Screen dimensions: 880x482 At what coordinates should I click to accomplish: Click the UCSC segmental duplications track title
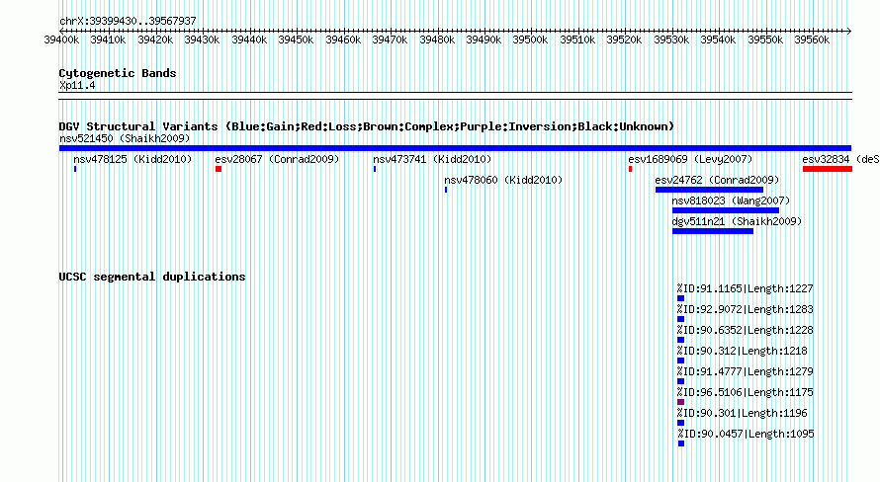pos(152,277)
